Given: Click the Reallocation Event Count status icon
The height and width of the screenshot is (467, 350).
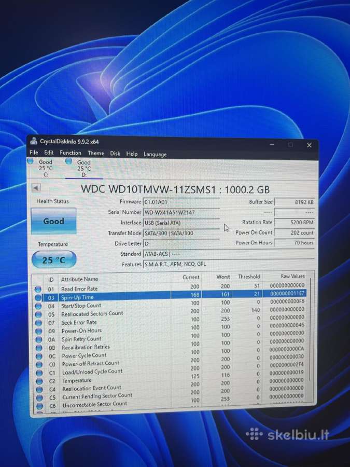Looking at the screenshot, I should (39, 389).
